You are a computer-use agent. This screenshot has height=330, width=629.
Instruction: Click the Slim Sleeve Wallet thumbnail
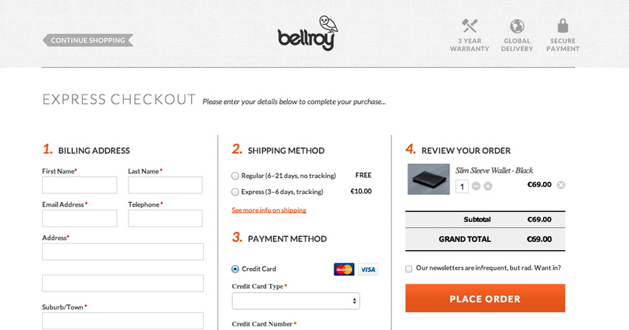click(428, 179)
